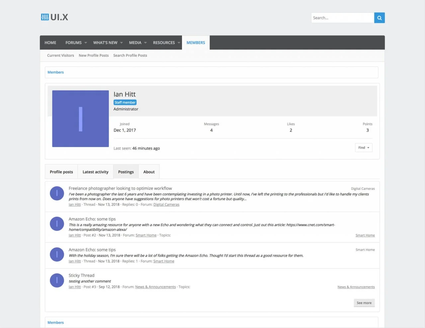Click Ian Hitt's large profile avatar

tap(80, 119)
